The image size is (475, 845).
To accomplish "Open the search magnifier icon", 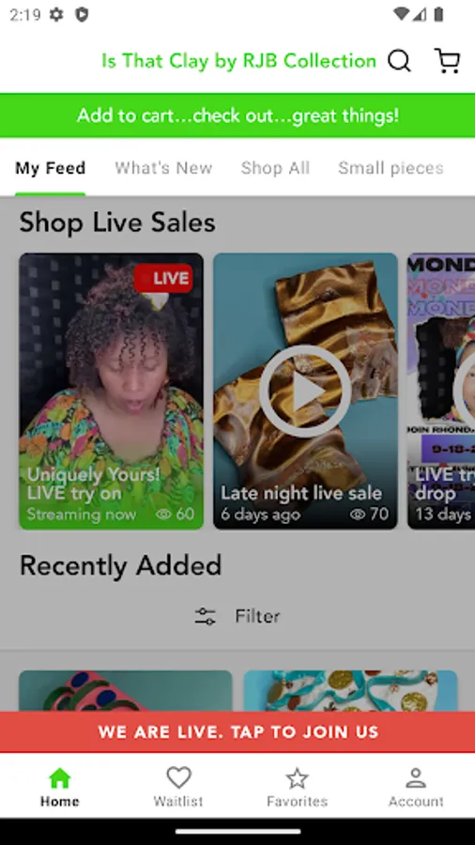I will (400, 61).
